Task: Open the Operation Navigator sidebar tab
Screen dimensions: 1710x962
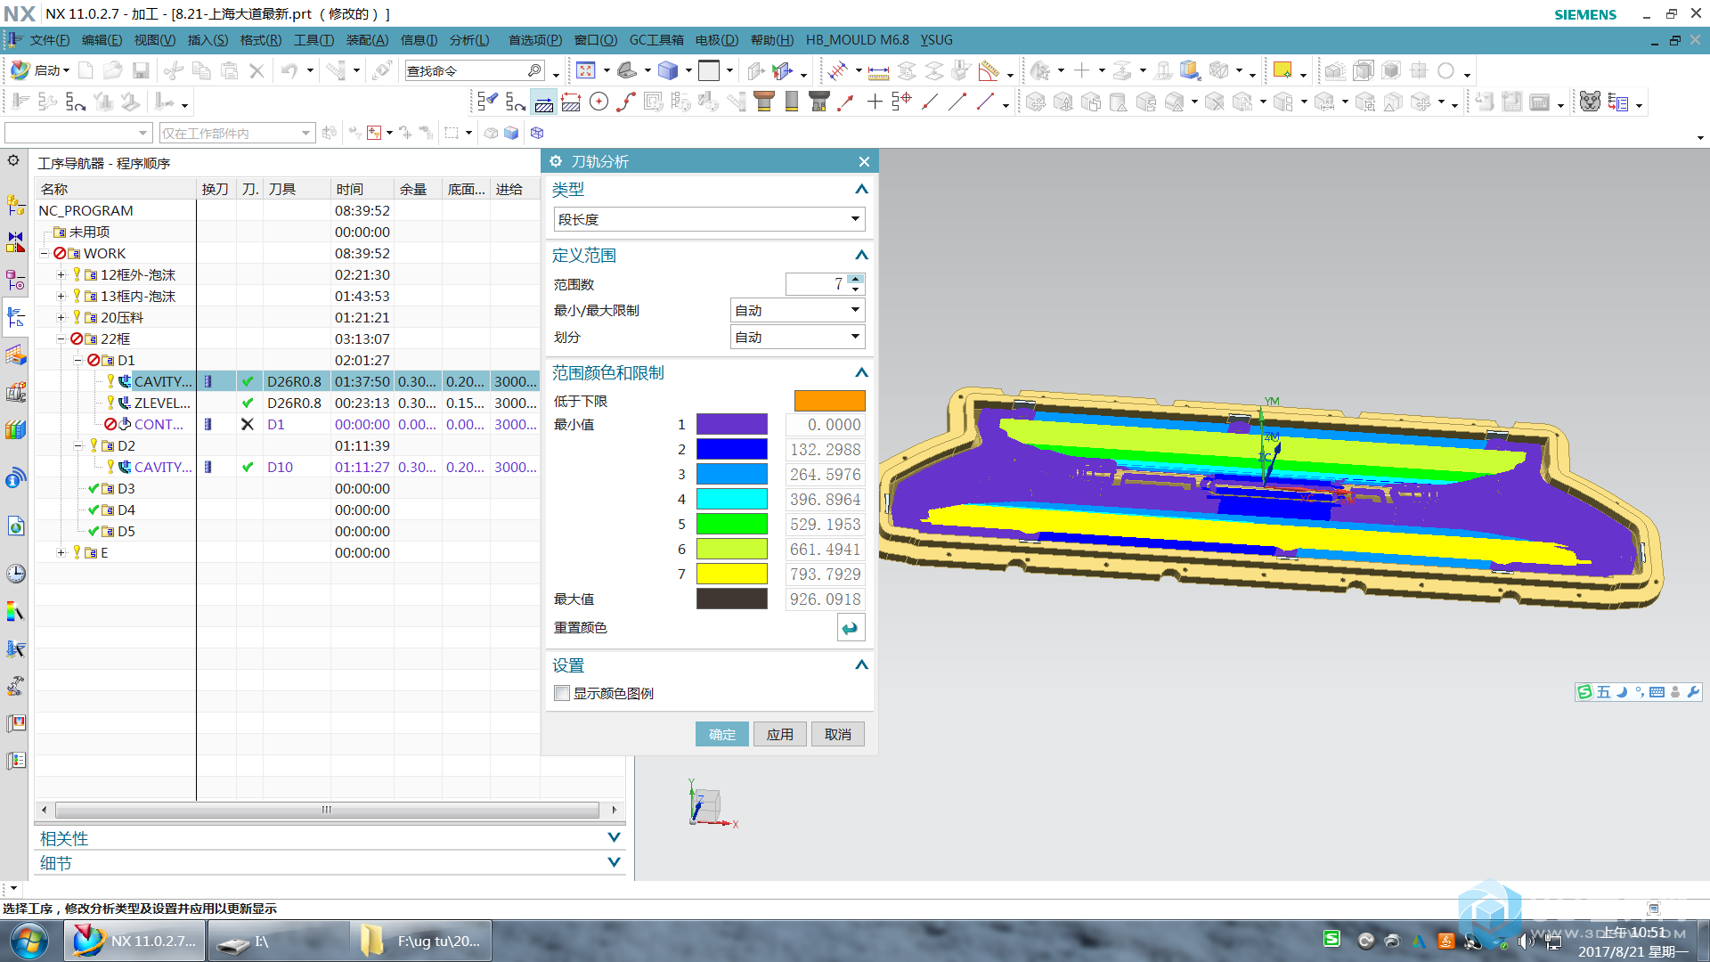Action: point(15,317)
